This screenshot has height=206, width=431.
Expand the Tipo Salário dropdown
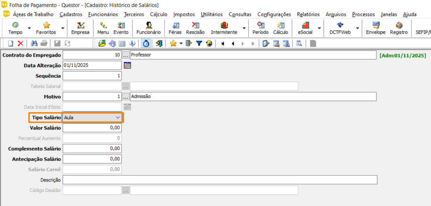(117, 118)
